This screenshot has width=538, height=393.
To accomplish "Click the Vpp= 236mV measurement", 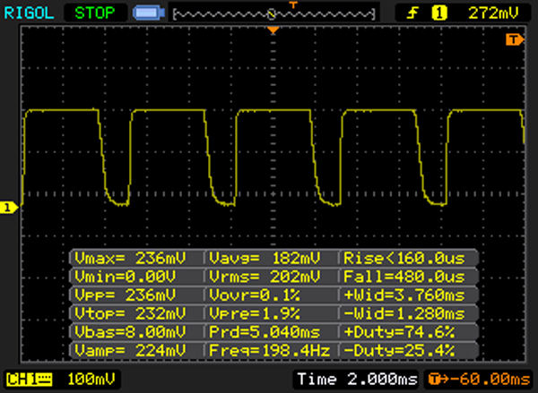I will tap(125, 295).
